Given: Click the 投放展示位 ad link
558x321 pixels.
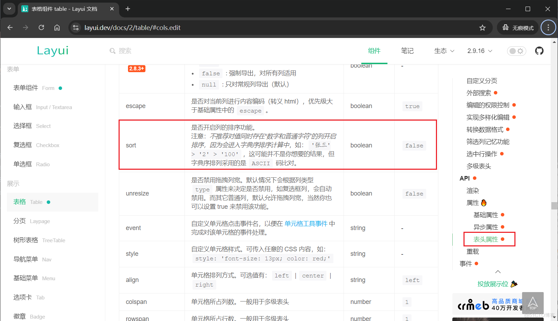Looking at the screenshot, I should tap(497, 284).
